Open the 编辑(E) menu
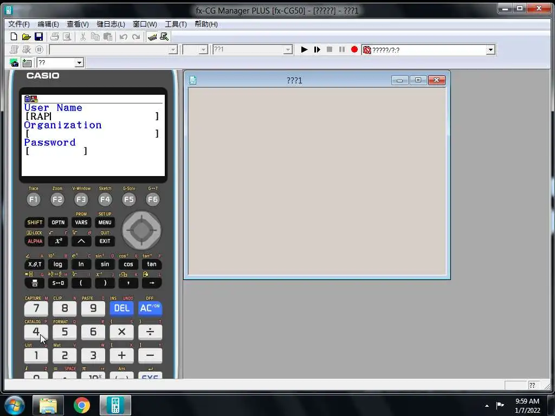The width and height of the screenshot is (555, 416). click(48, 24)
